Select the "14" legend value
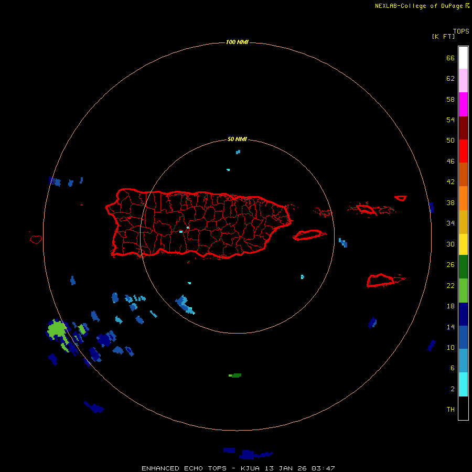The width and height of the screenshot is (472, 472). click(450, 327)
